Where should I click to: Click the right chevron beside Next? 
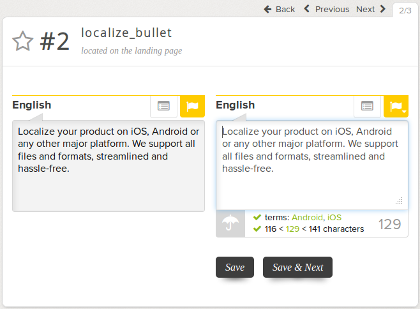[x=383, y=9]
